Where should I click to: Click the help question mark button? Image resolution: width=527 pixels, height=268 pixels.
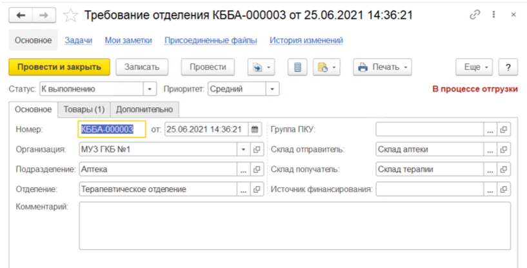[x=508, y=67]
